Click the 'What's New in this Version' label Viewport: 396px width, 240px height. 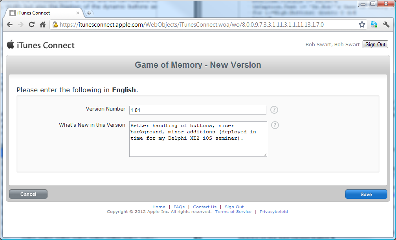coord(92,125)
